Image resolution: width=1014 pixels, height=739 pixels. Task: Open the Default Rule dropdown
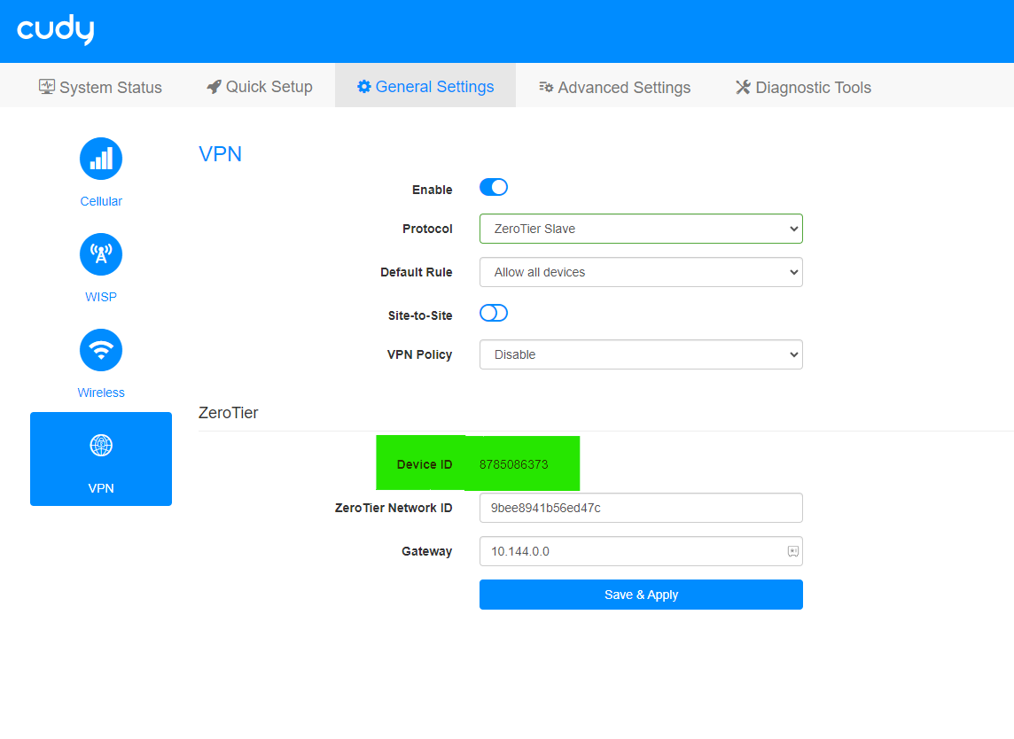pos(641,272)
